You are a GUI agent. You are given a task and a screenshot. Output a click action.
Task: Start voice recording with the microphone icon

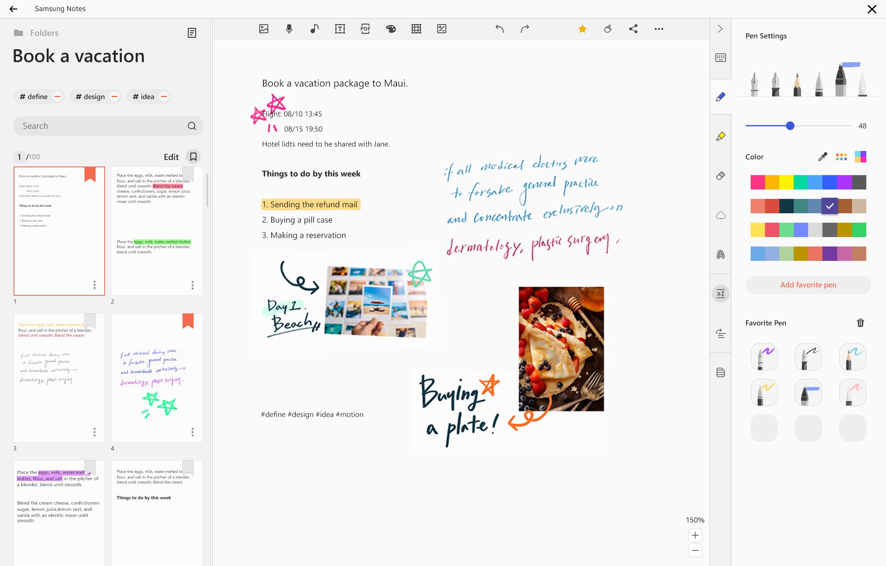[x=289, y=29]
